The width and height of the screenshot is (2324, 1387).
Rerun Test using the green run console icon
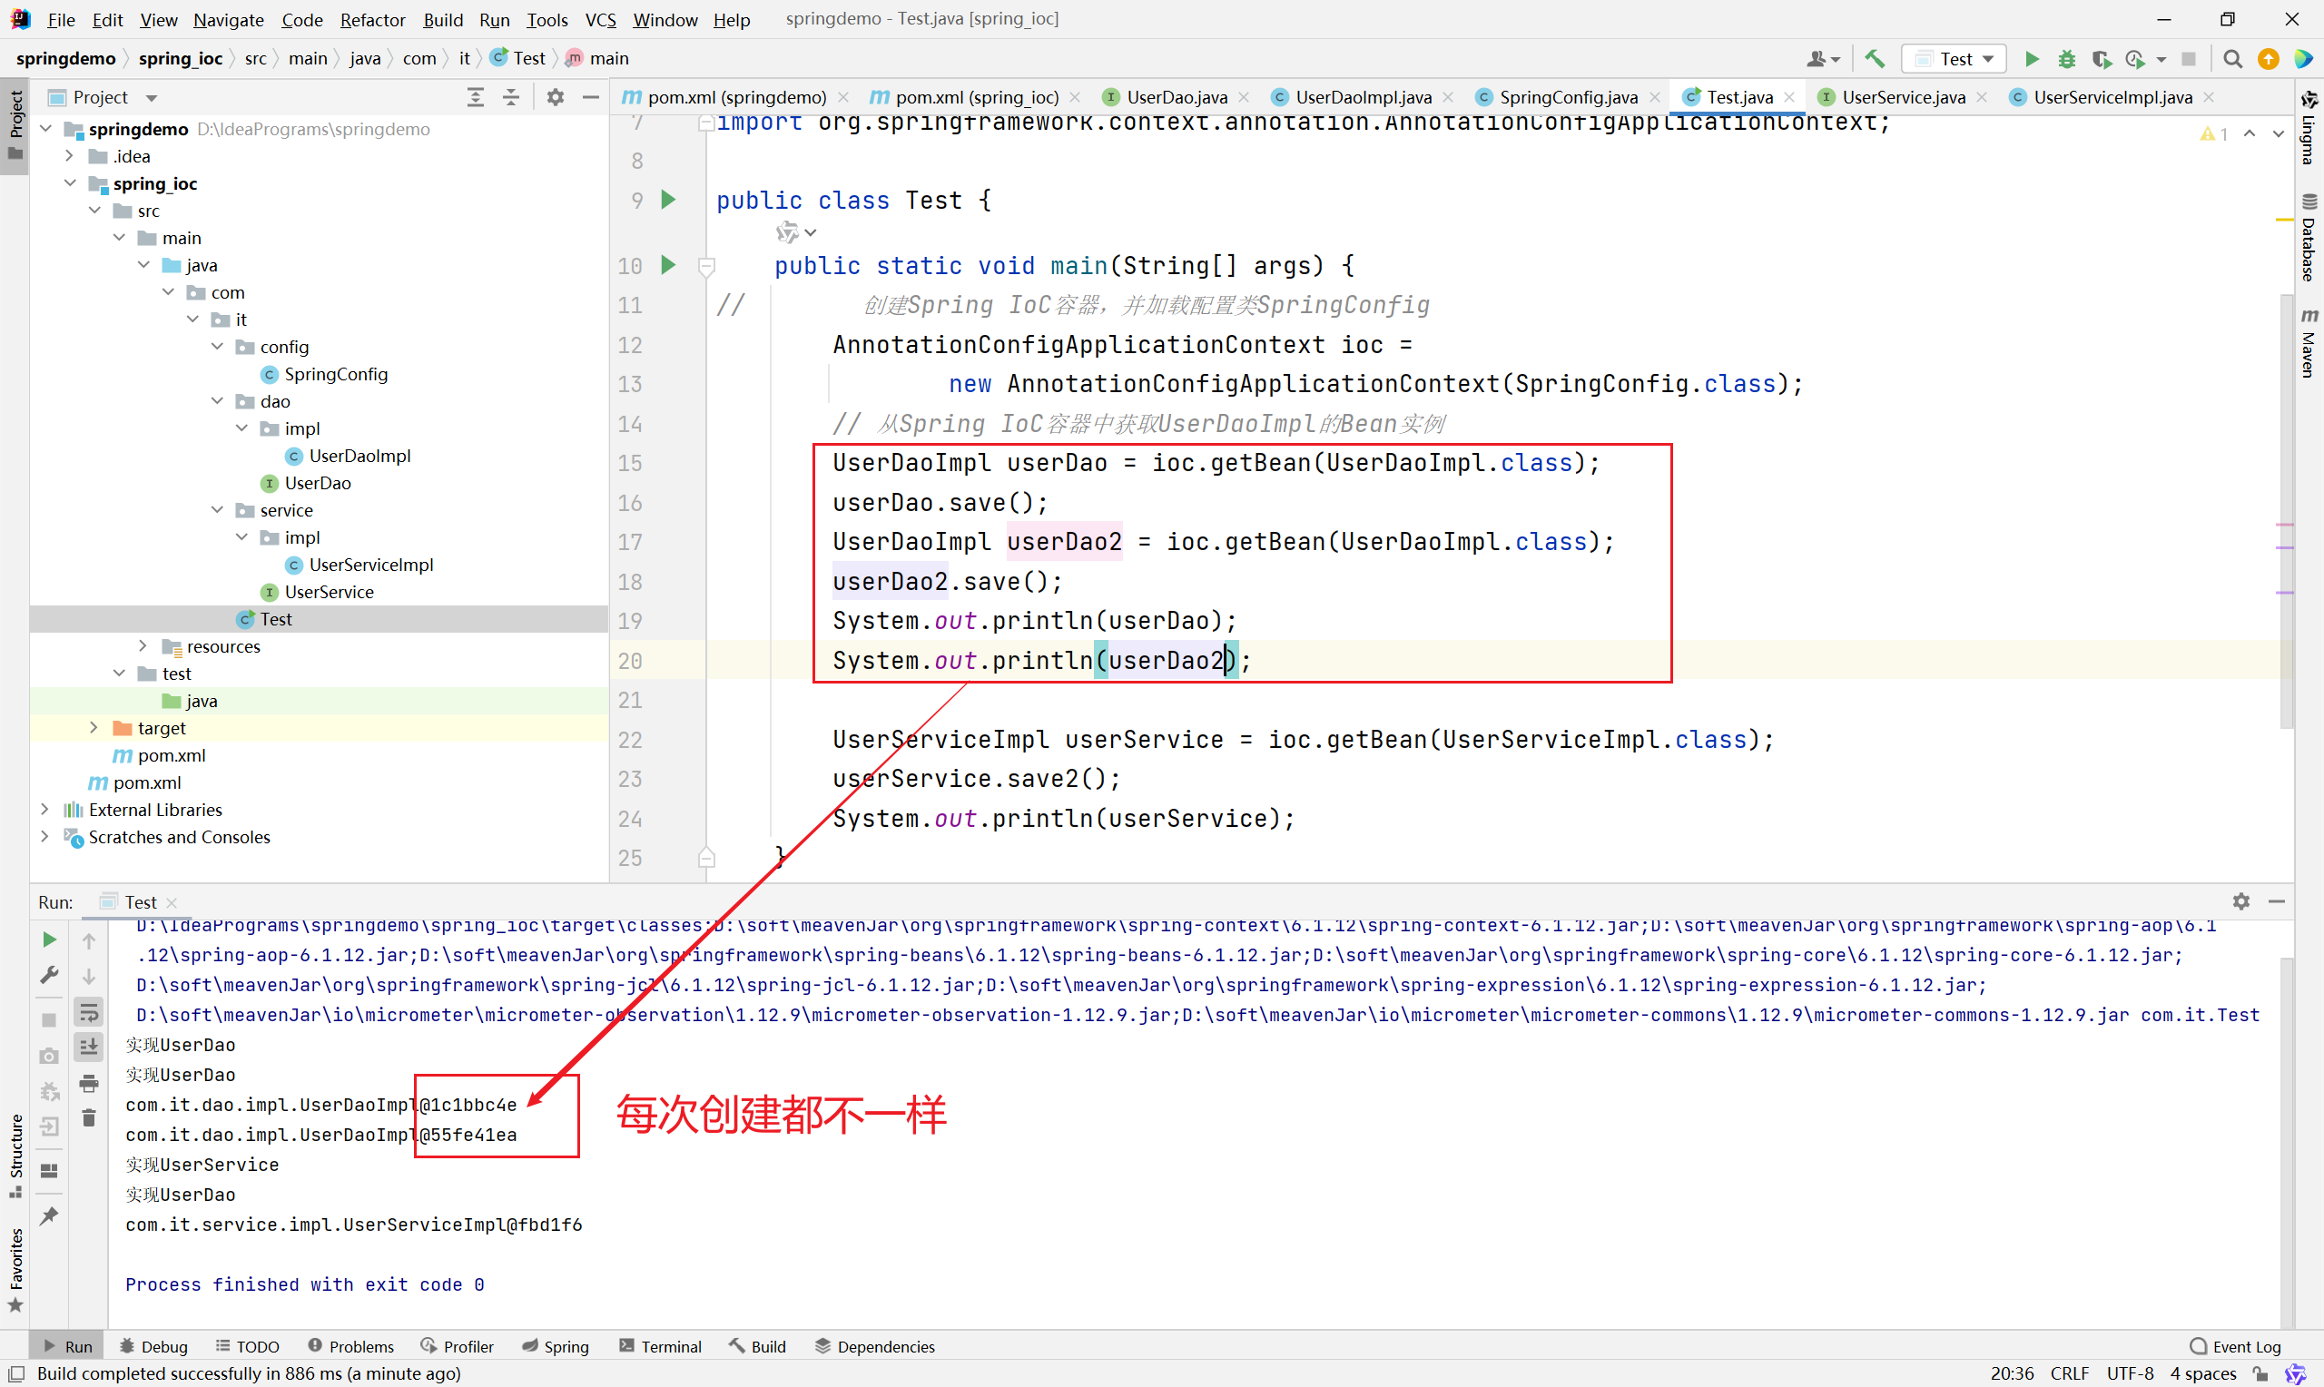tap(50, 939)
